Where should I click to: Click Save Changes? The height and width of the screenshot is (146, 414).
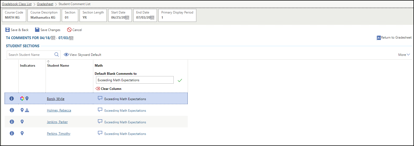tap(48, 30)
